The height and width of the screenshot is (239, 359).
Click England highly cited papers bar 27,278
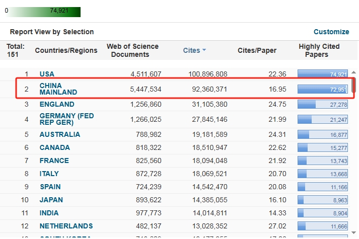[322, 105]
